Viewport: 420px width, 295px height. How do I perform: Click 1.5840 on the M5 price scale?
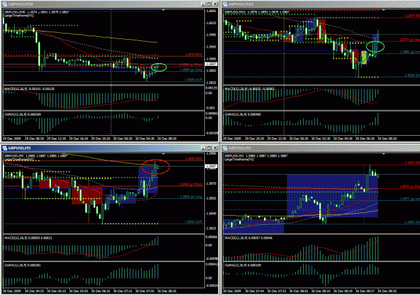point(211,214)
